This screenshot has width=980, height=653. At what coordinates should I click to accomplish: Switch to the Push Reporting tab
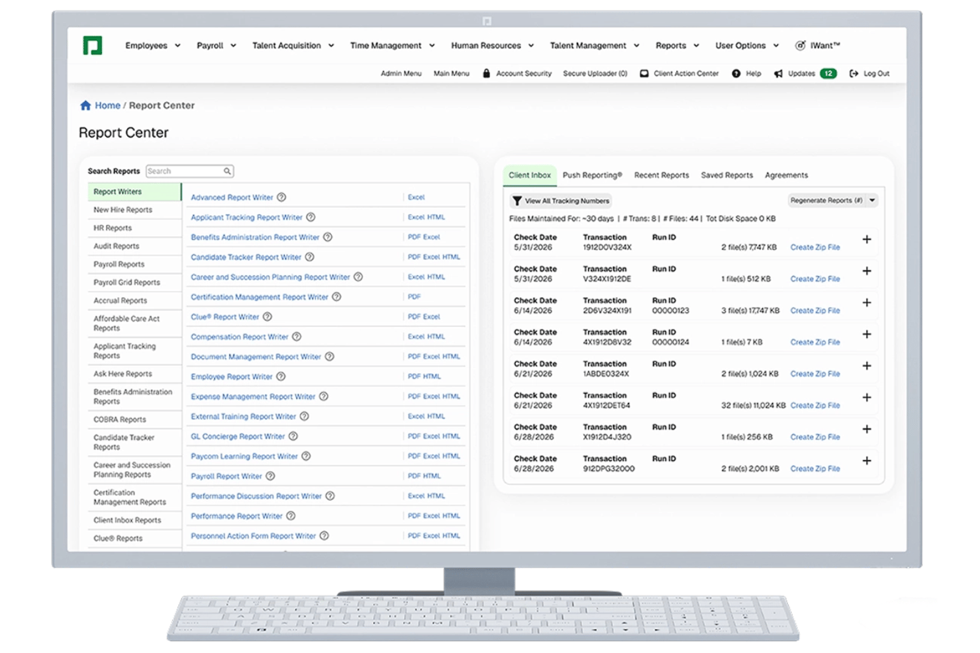(592, 175)
